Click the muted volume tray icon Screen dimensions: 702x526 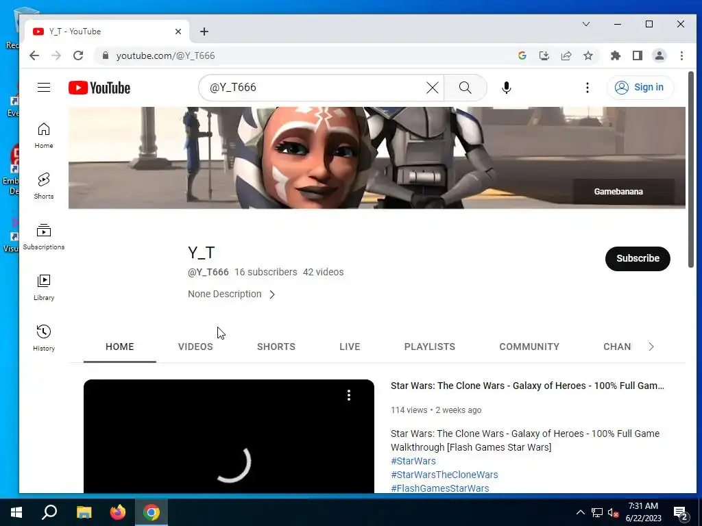[614, 512]
